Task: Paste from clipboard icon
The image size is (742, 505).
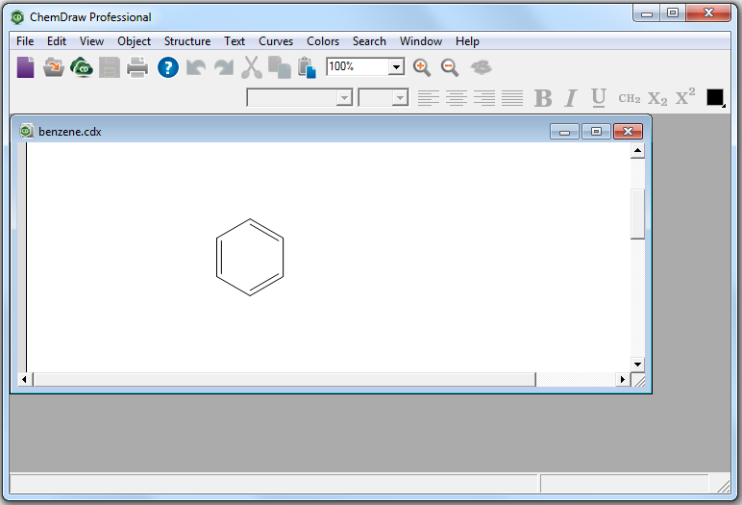Action: pyautogui.click(x=308, y=67)
